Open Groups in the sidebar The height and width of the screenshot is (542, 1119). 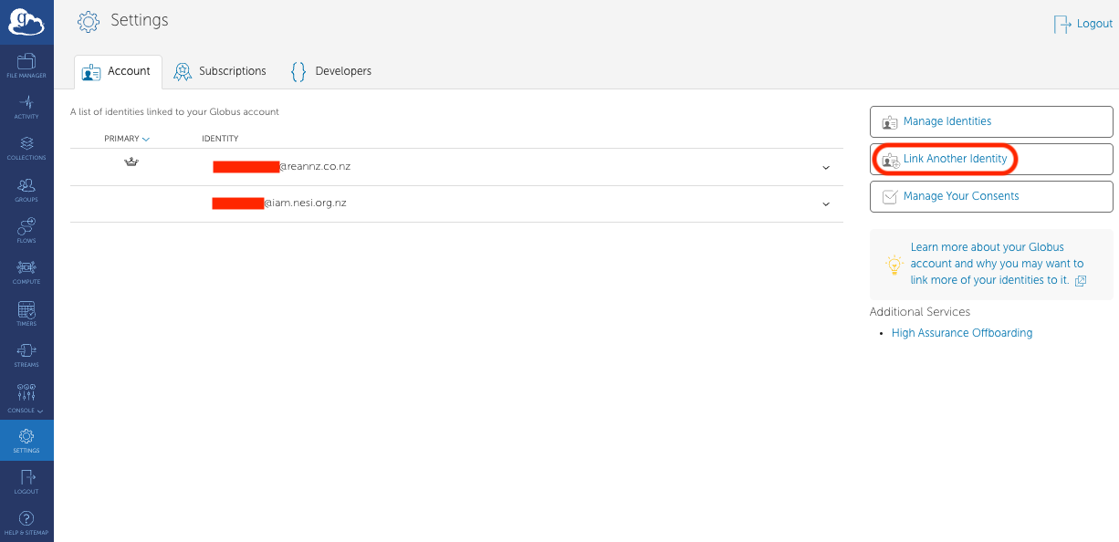coord(26,190)
